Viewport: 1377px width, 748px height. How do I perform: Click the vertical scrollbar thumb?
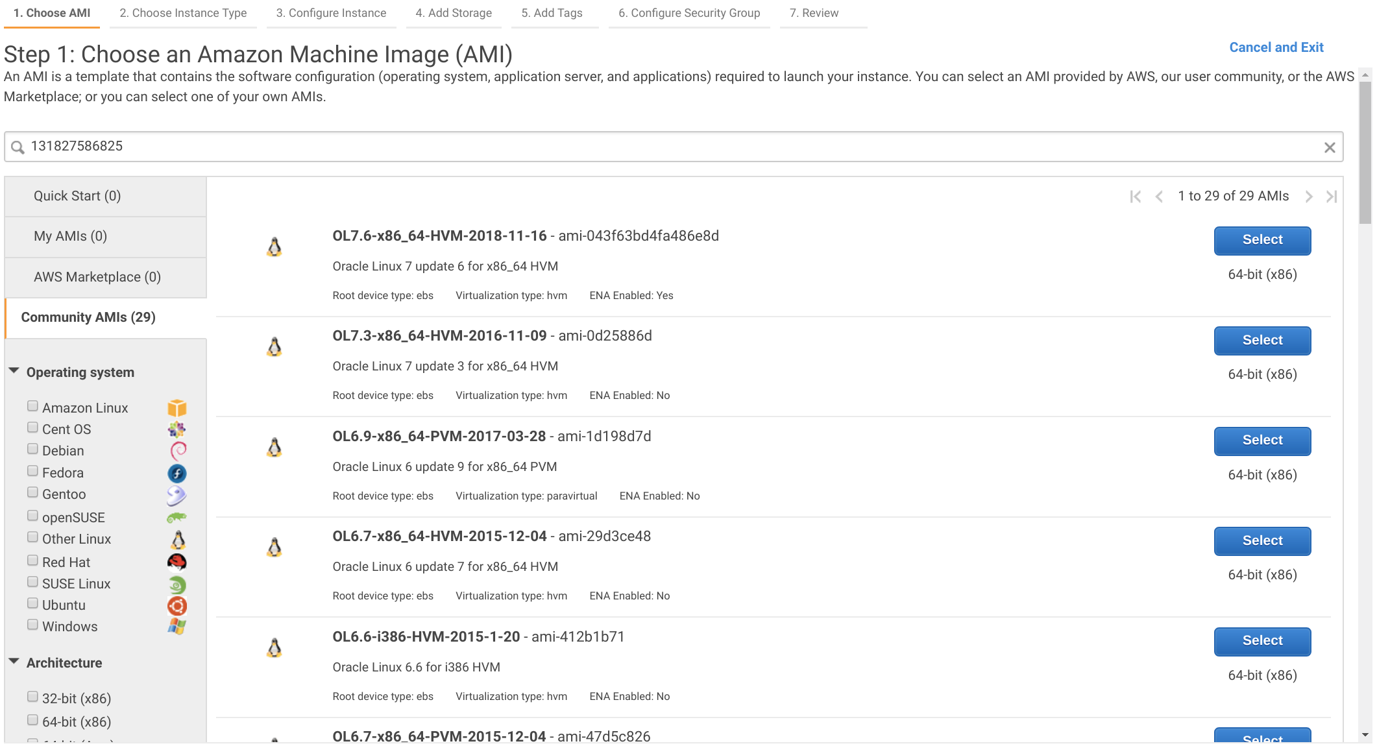click(x=1365, y=152)
